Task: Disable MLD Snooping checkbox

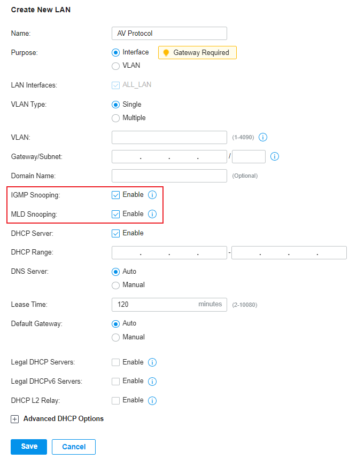Action: tap(116, 214)
